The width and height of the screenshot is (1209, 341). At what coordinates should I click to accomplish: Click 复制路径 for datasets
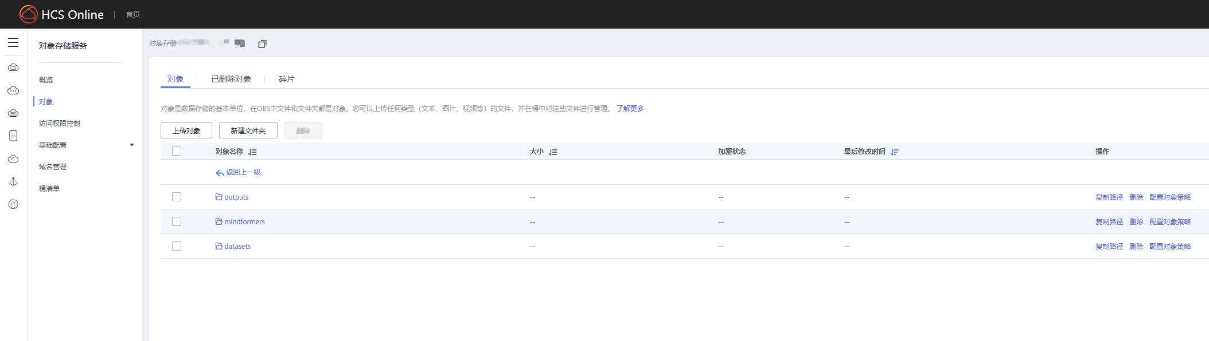1109,247
